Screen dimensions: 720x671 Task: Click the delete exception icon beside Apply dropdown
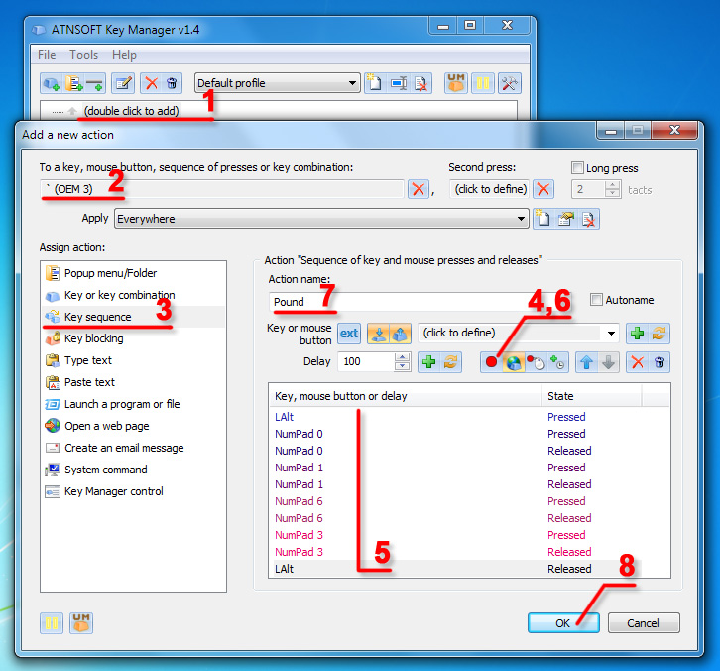click(588, 219)
